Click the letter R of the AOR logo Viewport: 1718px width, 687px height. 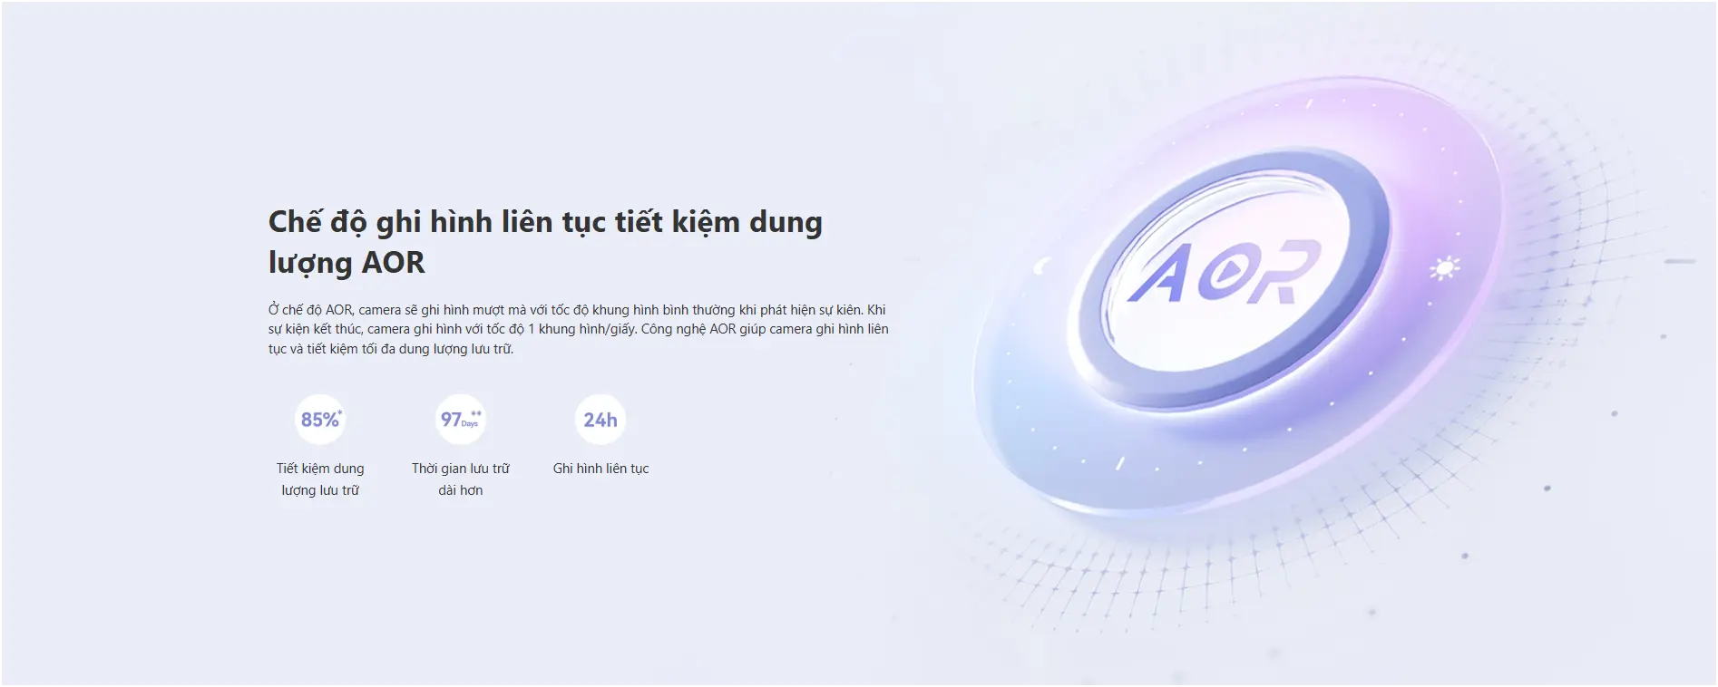(1280, 274)
